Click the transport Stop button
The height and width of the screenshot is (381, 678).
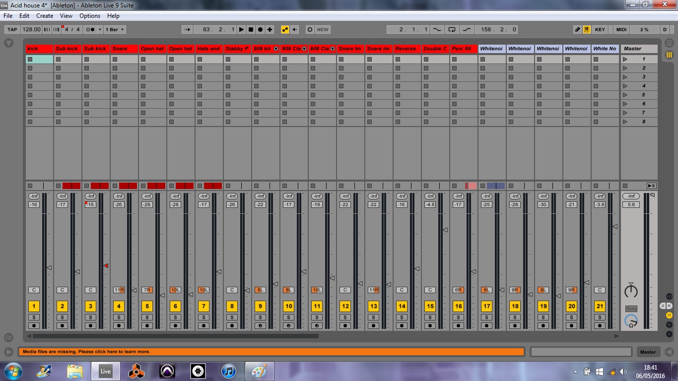tap(251, 29)
